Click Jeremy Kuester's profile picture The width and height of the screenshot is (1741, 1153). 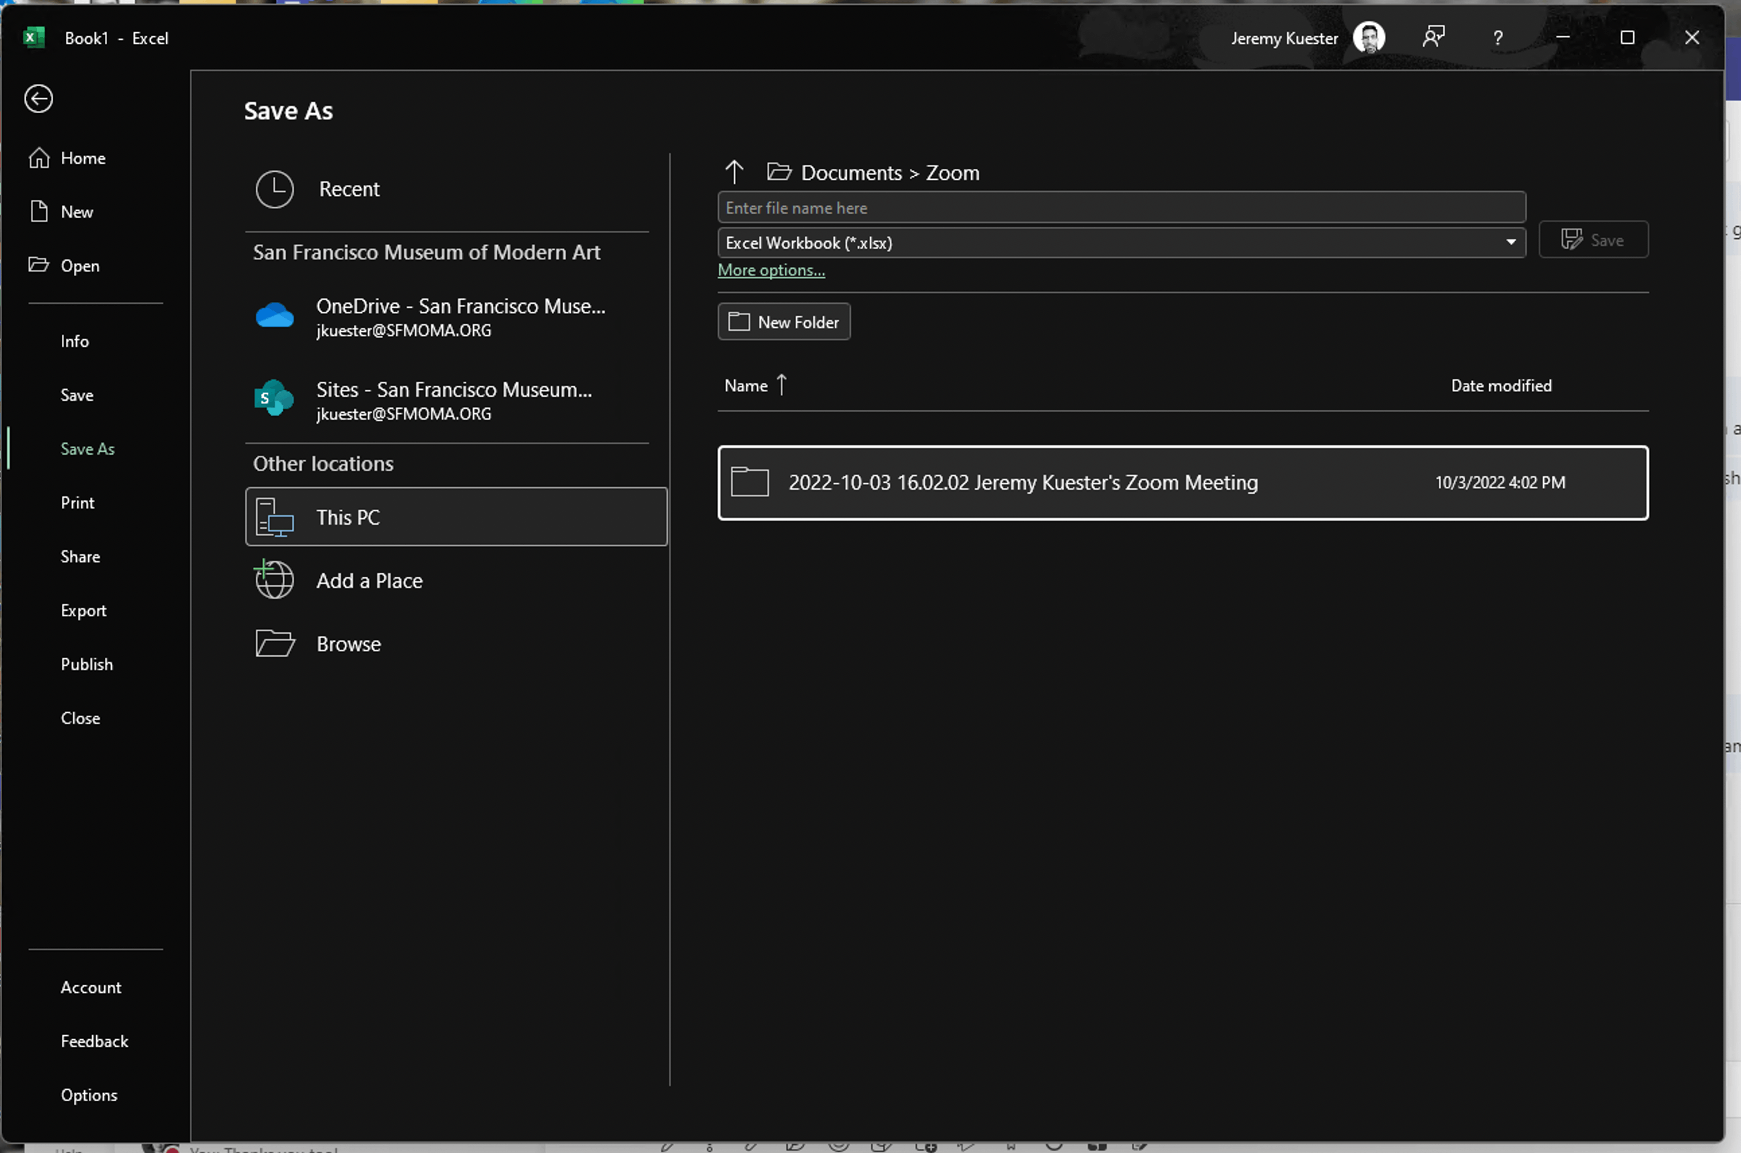(x=1369, y=38)
